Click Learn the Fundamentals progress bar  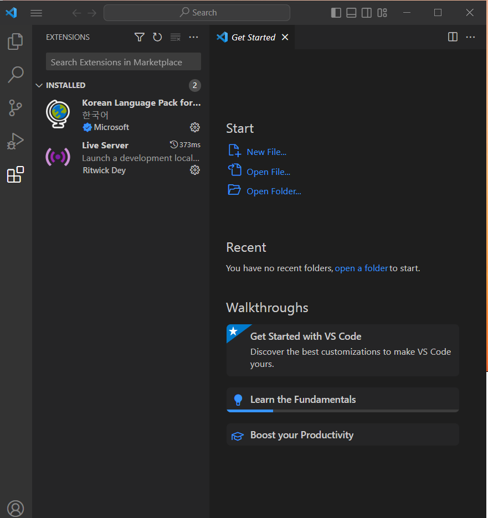click(342, 411)
